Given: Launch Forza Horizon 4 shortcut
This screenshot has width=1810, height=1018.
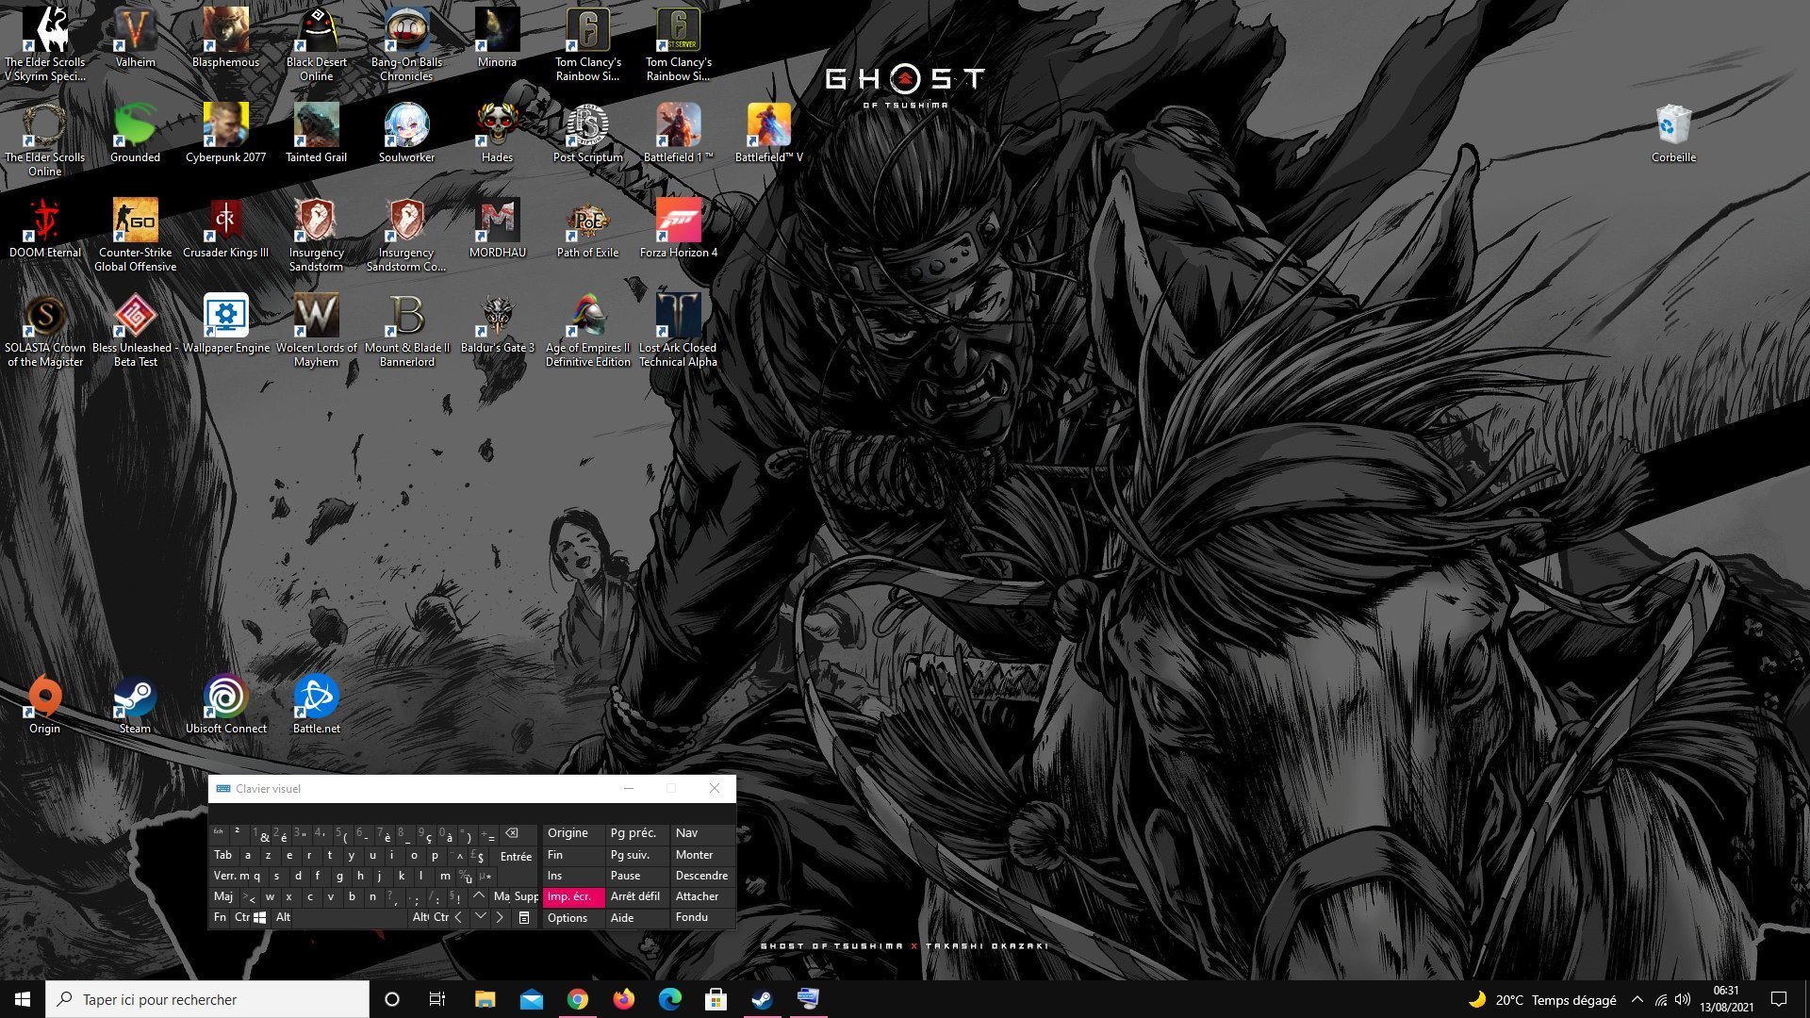Looking at the screenshot, I should click(678, 222).
